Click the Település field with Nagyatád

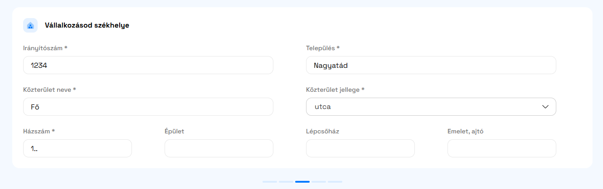tap(431, 65)
